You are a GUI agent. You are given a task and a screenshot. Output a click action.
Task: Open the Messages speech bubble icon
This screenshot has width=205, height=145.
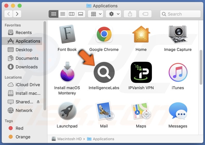178,111
